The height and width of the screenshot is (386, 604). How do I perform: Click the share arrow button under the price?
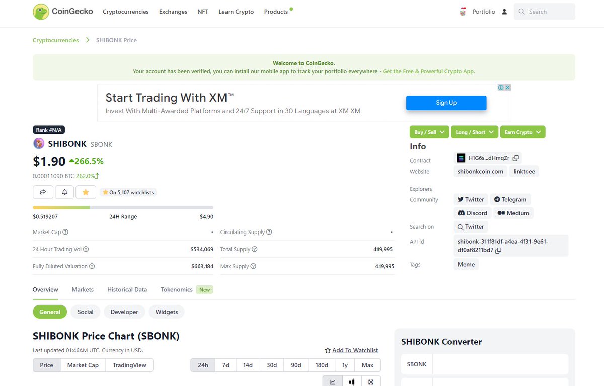[43, 192]
